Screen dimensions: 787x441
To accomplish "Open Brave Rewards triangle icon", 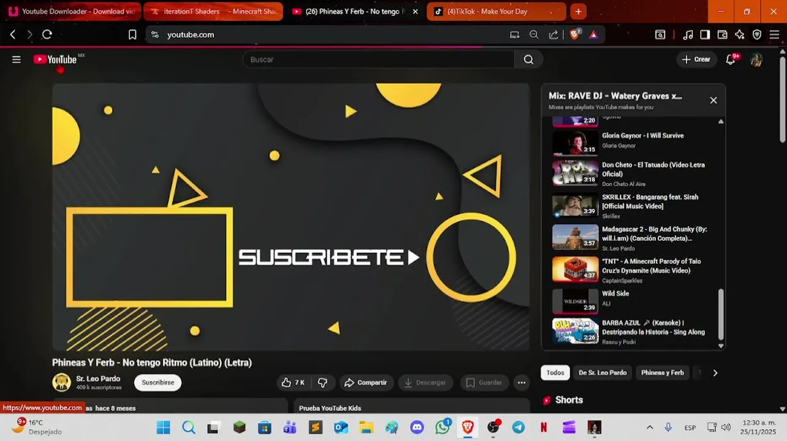I will [593, 35].
